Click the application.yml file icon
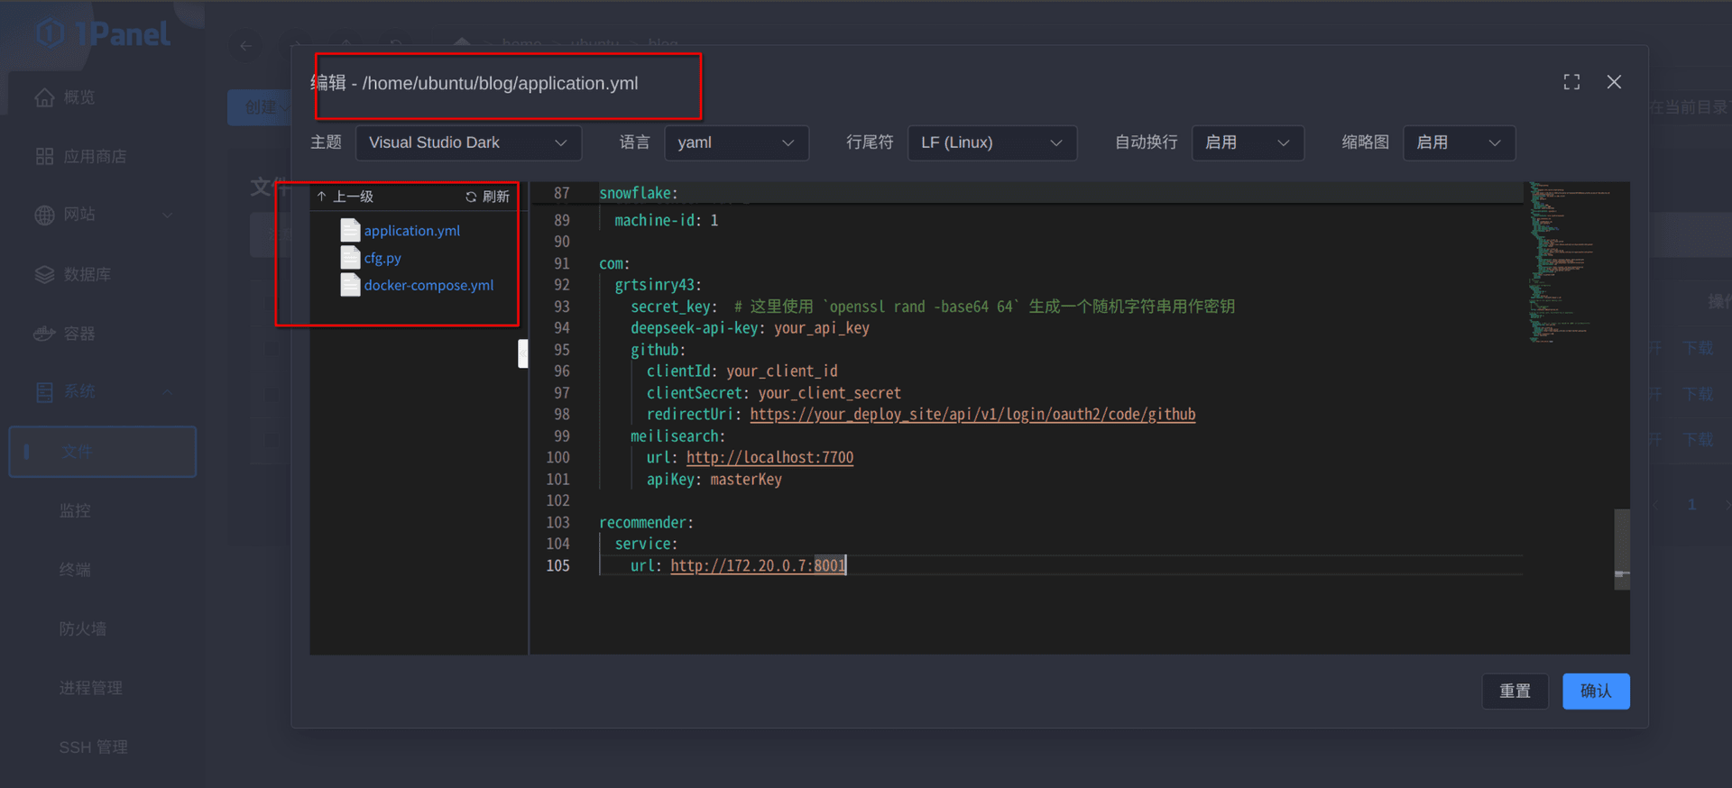This screenshot has width=1732, height=788. pos(350,231)
